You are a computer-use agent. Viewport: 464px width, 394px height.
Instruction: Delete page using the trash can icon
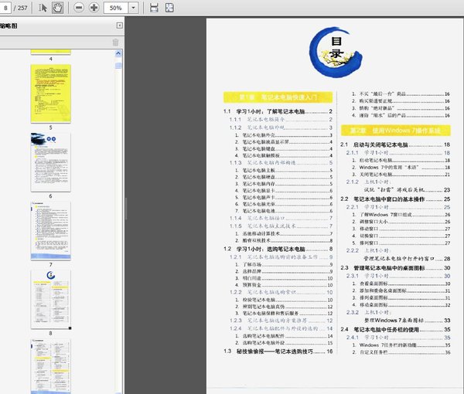click(116, 42)
